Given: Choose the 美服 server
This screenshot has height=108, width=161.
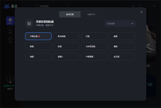Looking at the screenshot, I should tap(122, 36).
